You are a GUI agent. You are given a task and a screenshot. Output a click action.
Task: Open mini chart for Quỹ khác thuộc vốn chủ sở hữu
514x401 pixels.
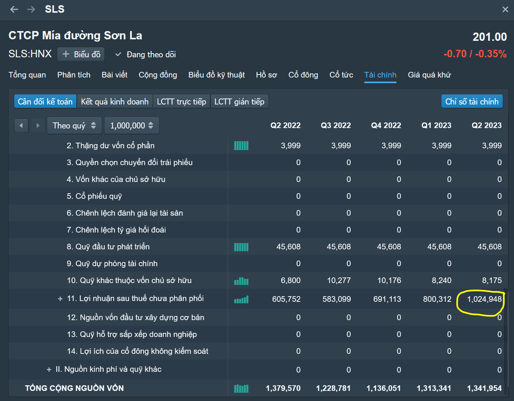tap(241, 281)
